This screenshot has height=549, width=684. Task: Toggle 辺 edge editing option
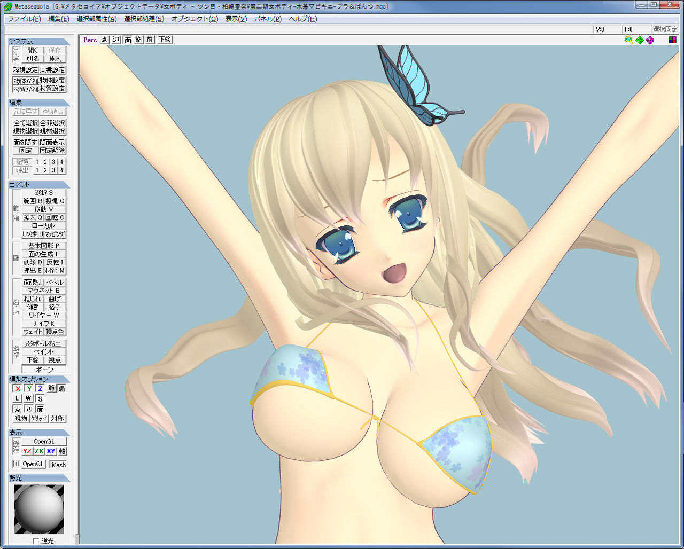[x=29, y=409]
